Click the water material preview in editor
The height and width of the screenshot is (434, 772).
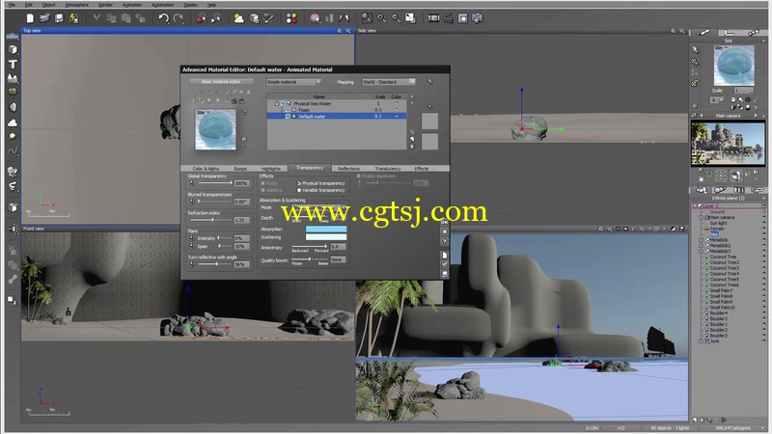215,129
